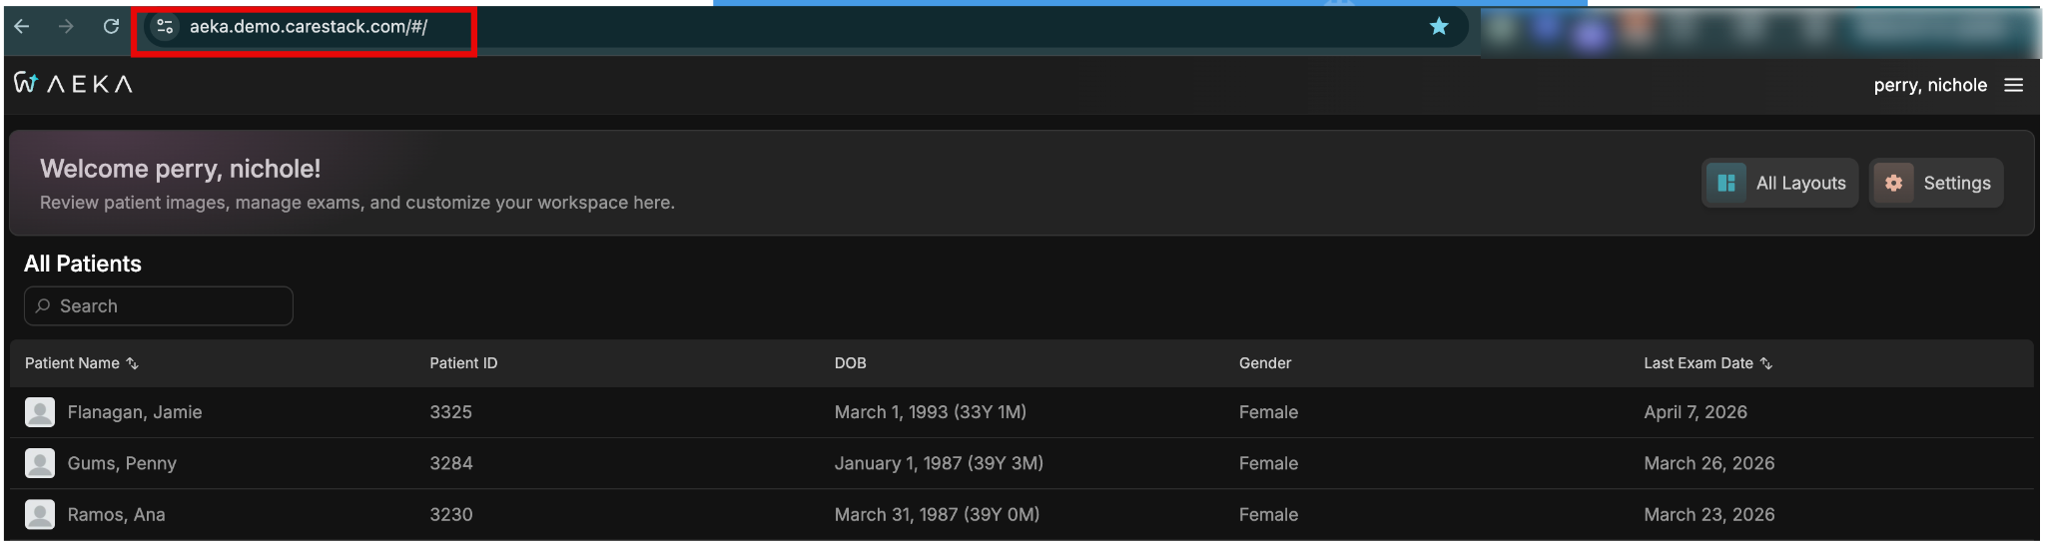Go back using the browser back arrow
The width and height of the screenshot is (2045, 544).
coord(22,27)
